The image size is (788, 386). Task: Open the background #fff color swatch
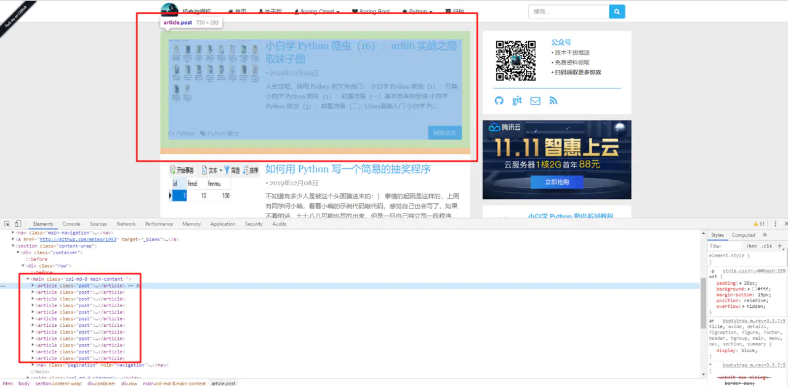coord(754,289)
